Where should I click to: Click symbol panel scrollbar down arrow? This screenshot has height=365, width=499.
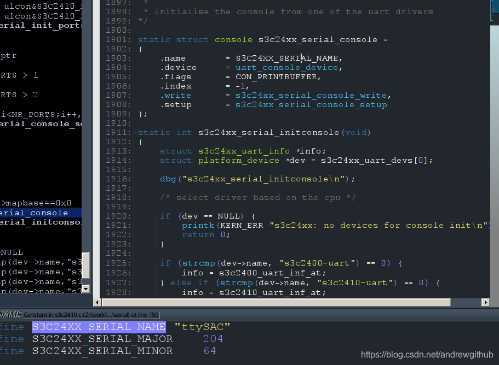click(85, 289)
